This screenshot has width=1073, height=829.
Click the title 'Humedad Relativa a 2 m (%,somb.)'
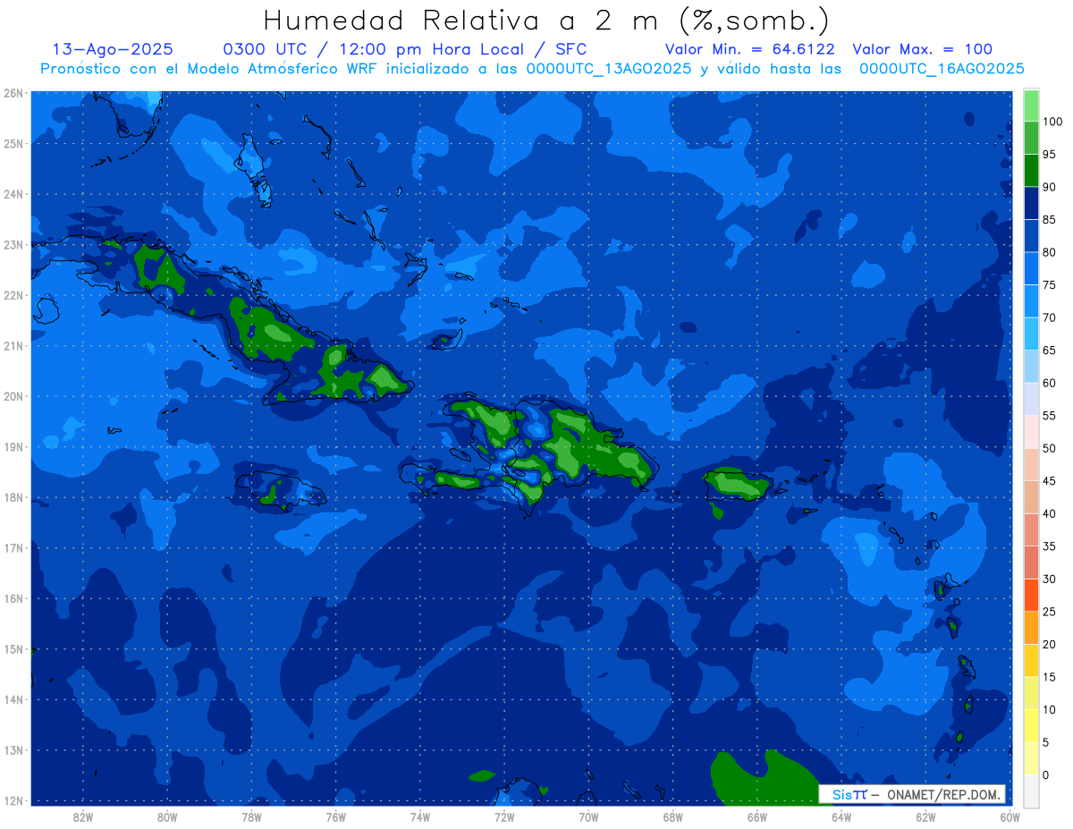(x=546, y=21)
